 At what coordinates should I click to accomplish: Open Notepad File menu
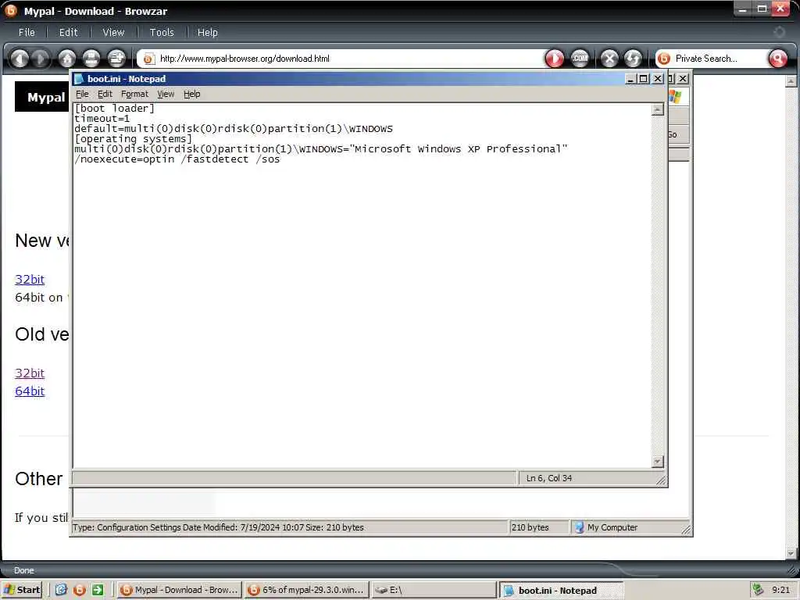tap(82, 94)
